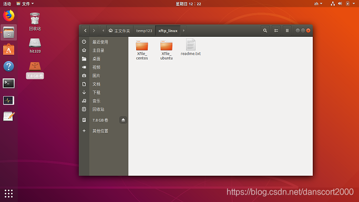Open 回收站 in the sidebar
359x202 pixels.
pos(104,109)
